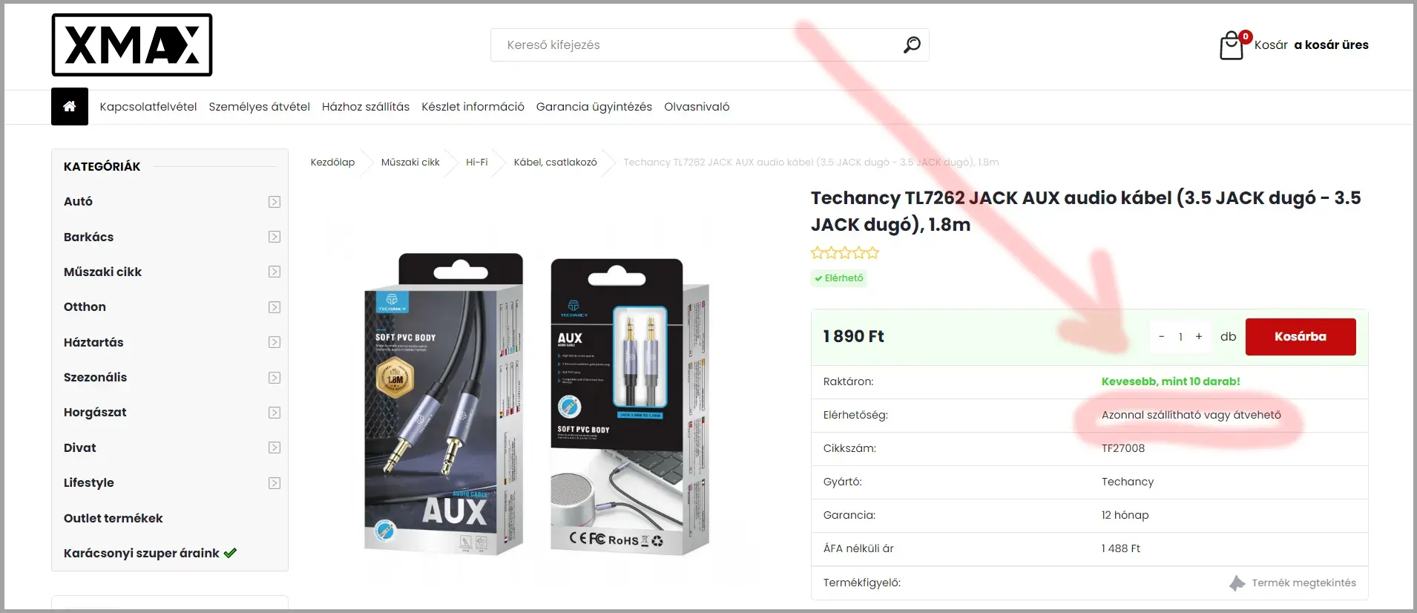Go to the home page icon button
This screenshot has height=613, width=1417.
(70, 106)
